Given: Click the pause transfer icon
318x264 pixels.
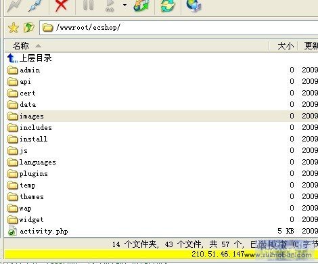Looking at the screenshot, I should coord(88,5).
